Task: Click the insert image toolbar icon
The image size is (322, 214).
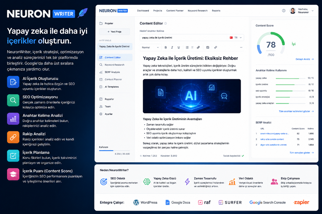Action: pos(208,47)
